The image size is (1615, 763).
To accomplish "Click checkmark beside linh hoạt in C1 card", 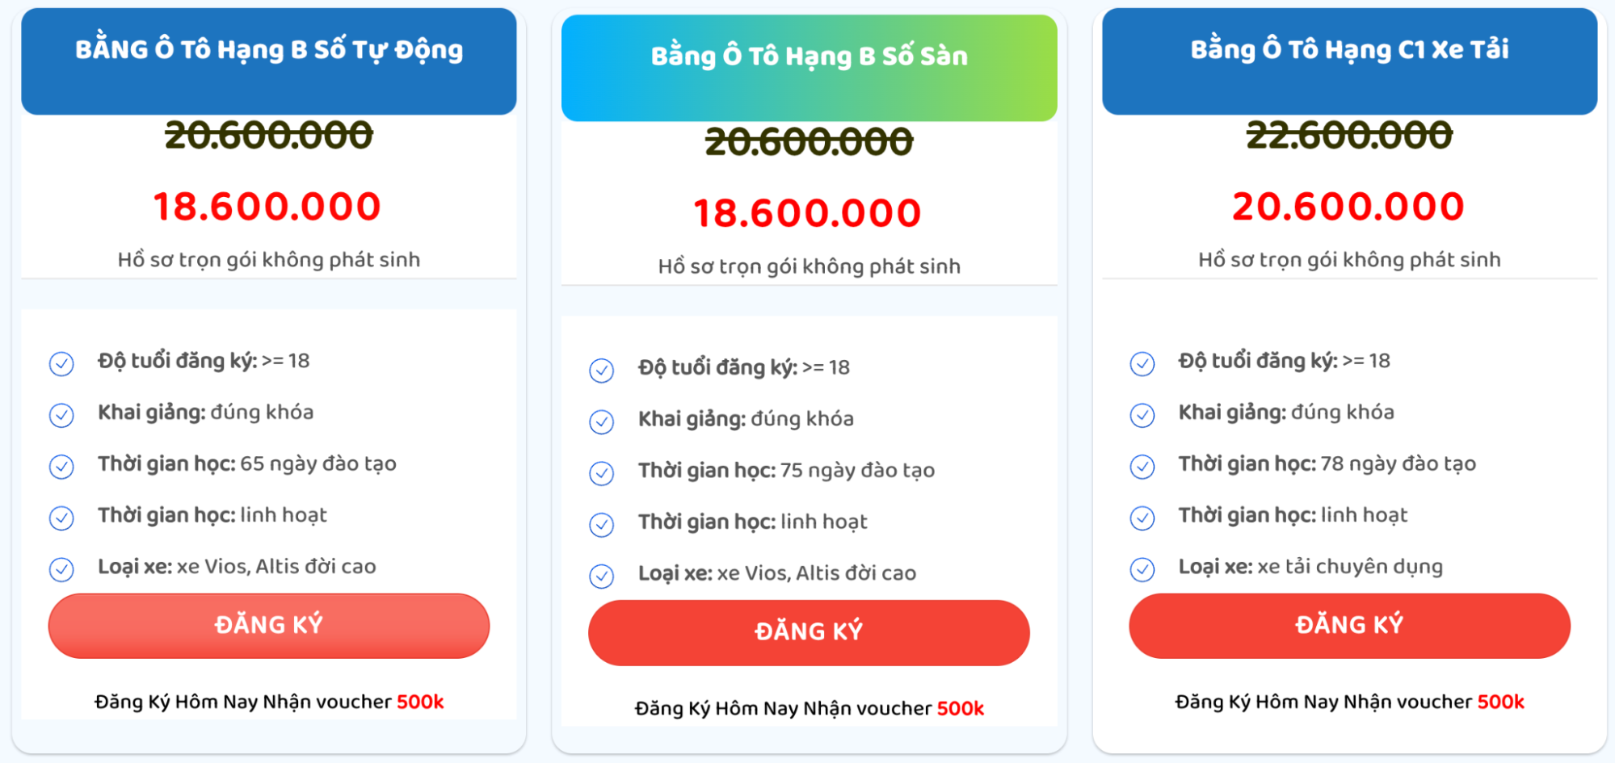I will pos(1142,518).
